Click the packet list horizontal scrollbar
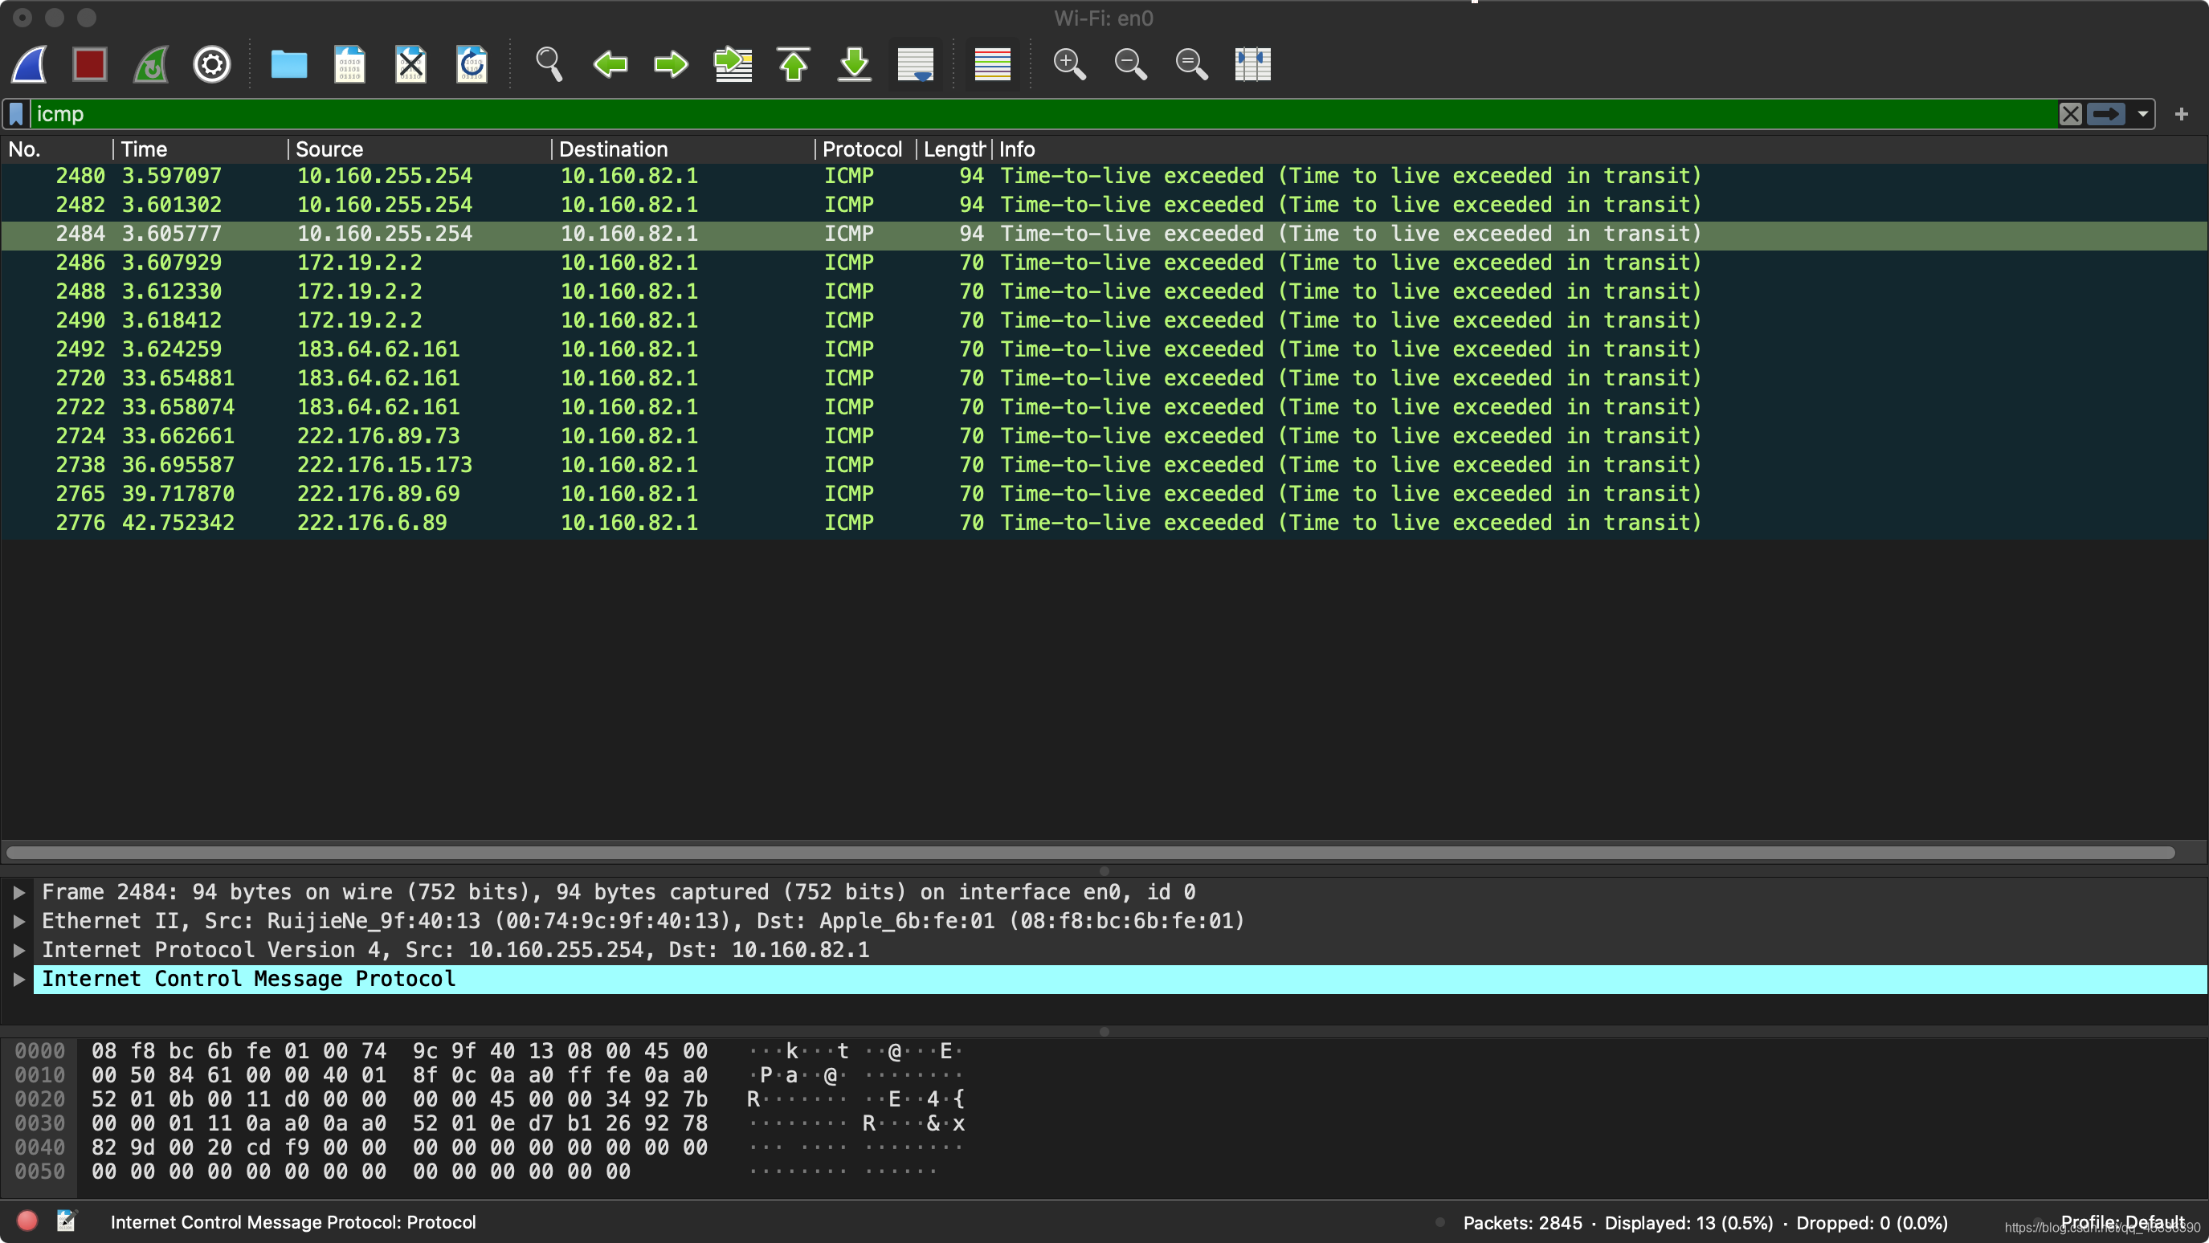 [x=1091, y=852]
